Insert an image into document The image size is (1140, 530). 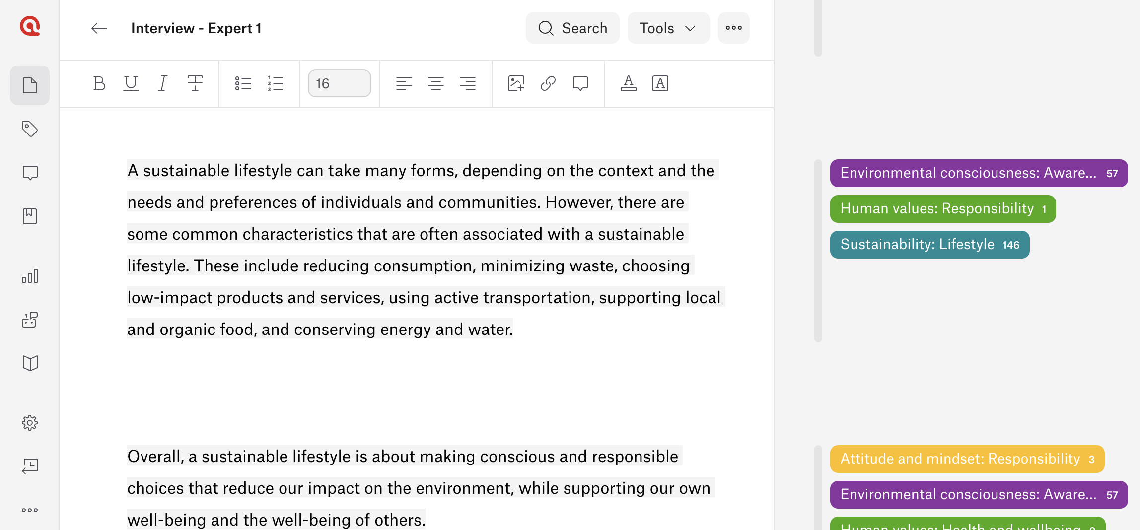[516, 83]
